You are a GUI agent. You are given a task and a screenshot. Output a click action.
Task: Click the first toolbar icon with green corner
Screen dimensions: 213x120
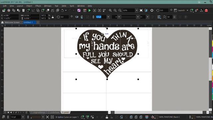pyautogui.click(x=4, y=10)
